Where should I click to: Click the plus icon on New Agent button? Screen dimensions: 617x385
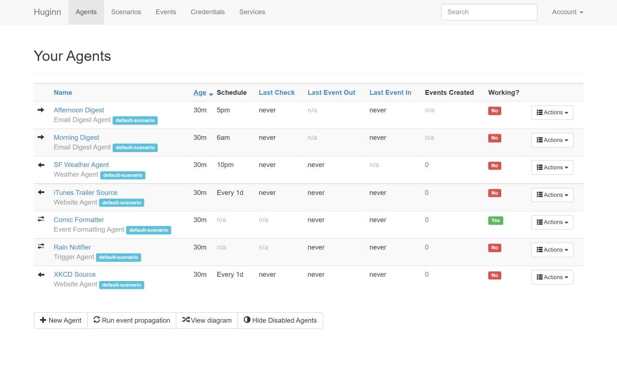(x=44, y=320)
